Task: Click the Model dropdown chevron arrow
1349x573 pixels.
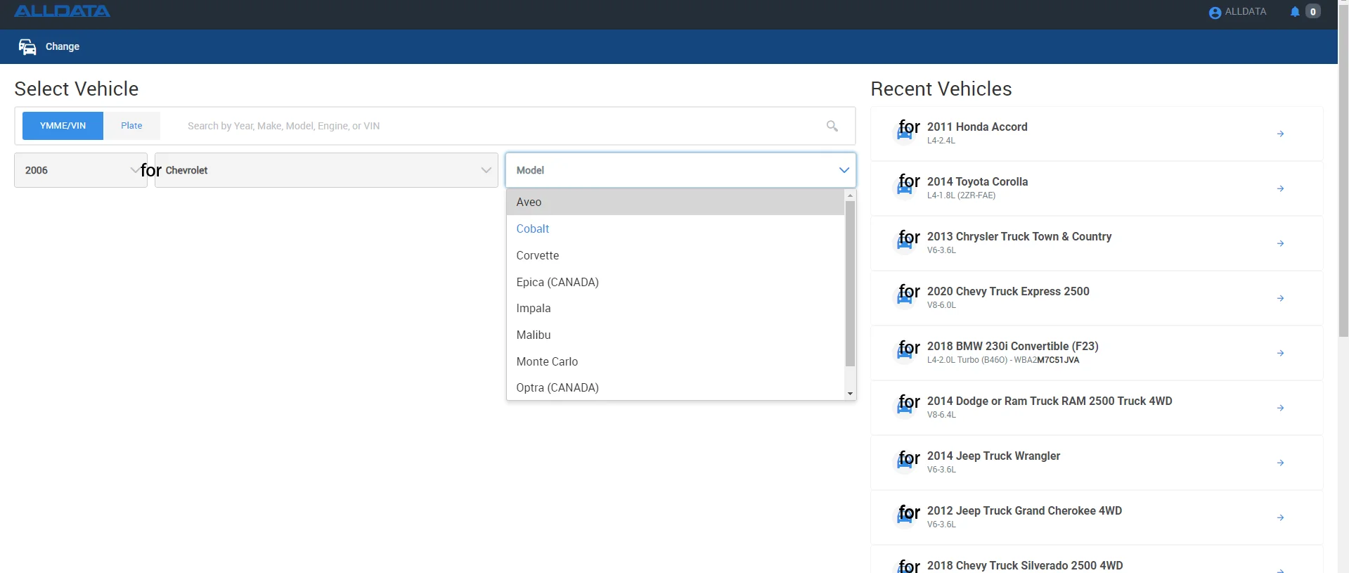Action: point(844,170)
